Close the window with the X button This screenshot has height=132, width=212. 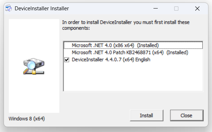pyautogui.click(x=197, y=9)
